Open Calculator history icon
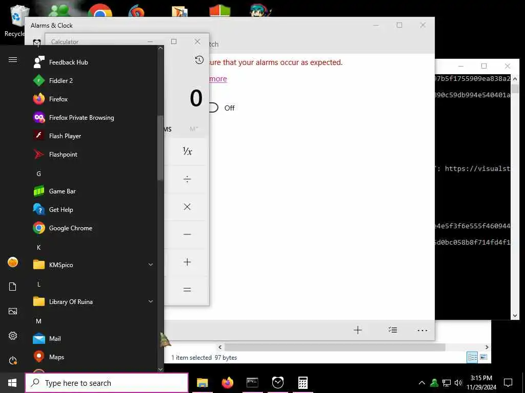This screenshot has width=525, height=393. (x=199, y=60)
